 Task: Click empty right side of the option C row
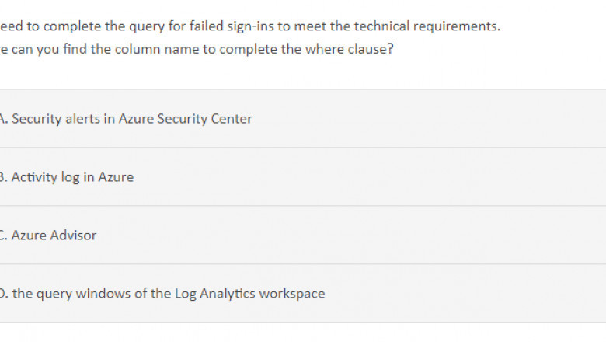tap(466, 236)
